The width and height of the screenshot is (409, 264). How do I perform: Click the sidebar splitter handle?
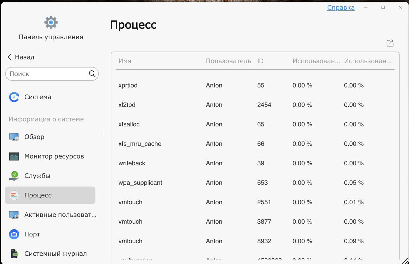[103, 133]
